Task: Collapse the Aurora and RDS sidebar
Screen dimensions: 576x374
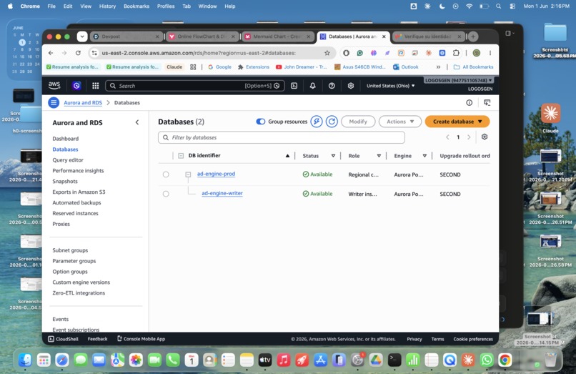Action: click(137, 122)
